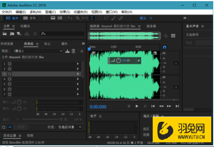The width and height of the screenshot is (214, 147).
Task: Open the 文件 panel menu
Action: [13, 26]
